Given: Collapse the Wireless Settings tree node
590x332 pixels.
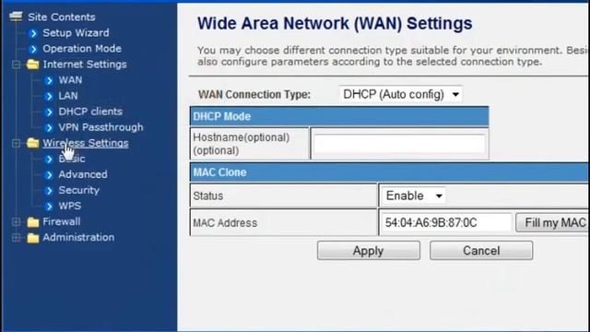Looking at the screenshot, I should (16, 144).
